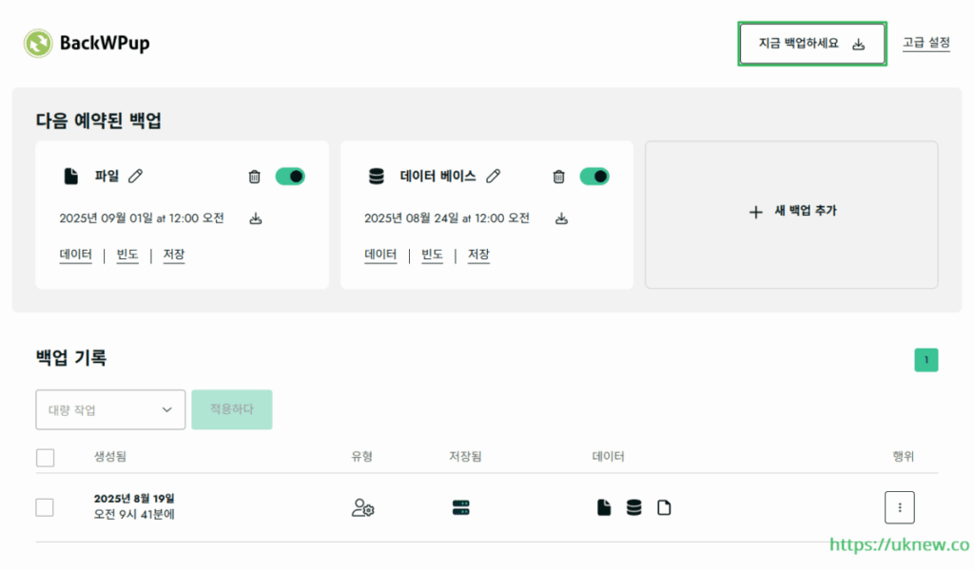
Task: Click the user-gear icon in 유형 column
Action: [362, 507]
